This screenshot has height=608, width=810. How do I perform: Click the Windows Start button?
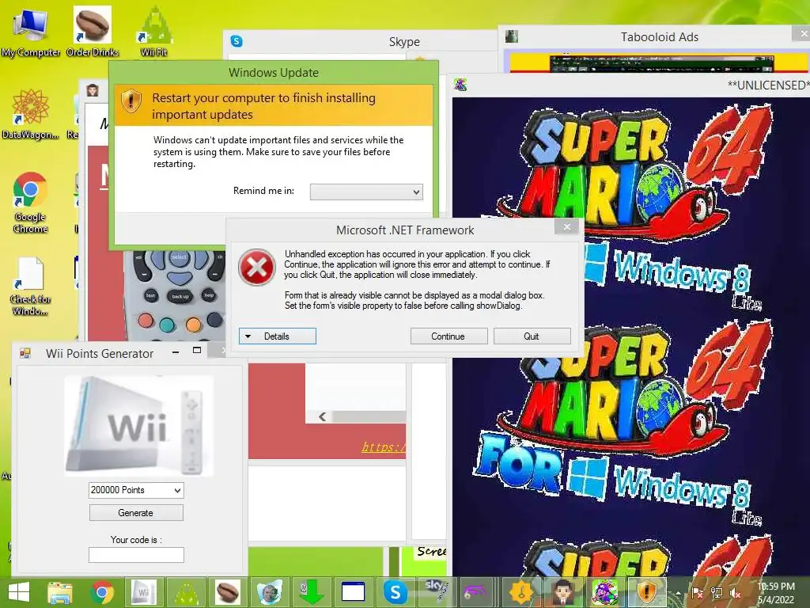[19, 592]
